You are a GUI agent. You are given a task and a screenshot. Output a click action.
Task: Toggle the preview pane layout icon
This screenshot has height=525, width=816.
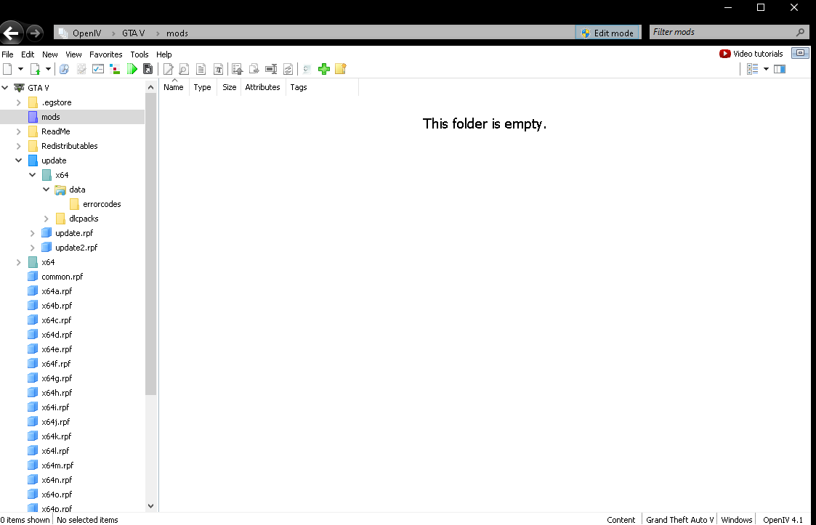coord(780,69)
